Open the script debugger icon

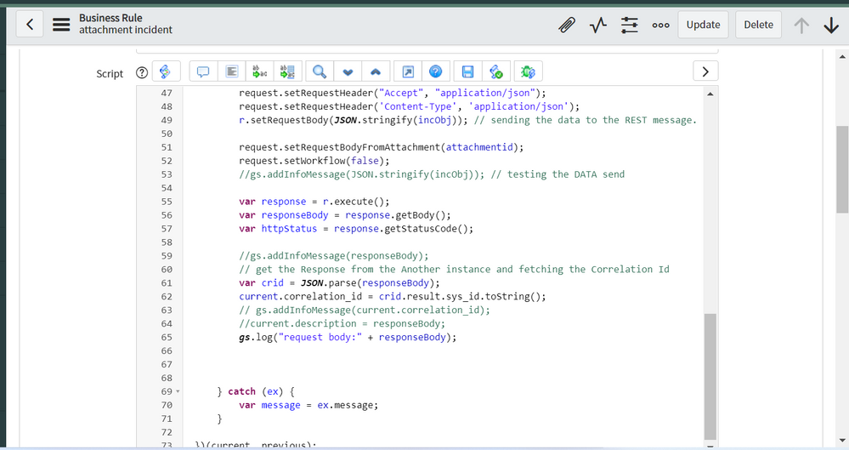tap(496, 71)
